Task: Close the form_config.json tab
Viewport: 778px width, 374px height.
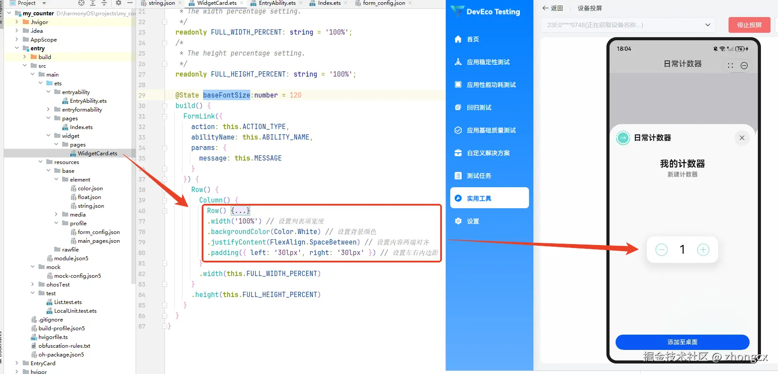Action: (x=410, y=3)
